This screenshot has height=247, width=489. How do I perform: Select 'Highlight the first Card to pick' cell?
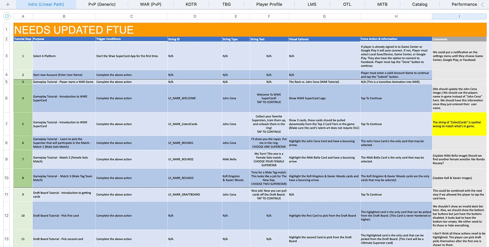[324, 216]
